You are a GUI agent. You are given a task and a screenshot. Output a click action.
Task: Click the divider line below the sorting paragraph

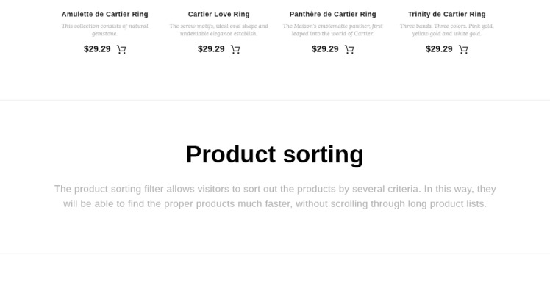pyautogui.click(x=275, y=253)
